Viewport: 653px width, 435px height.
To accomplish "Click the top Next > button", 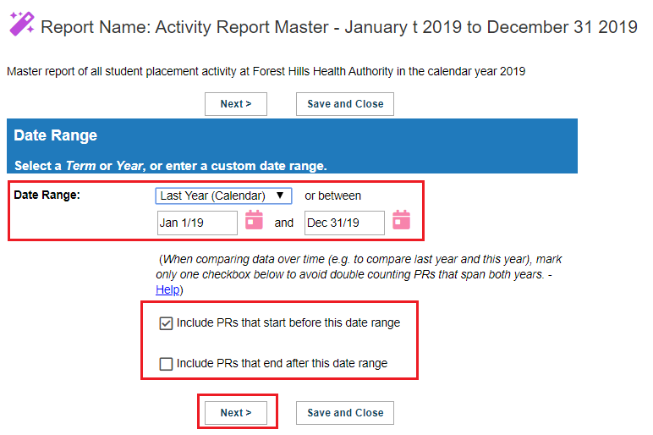I will [236, 104].
